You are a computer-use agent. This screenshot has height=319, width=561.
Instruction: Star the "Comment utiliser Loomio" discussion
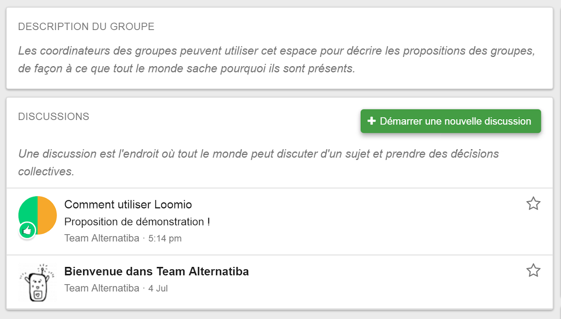(533, 203)
